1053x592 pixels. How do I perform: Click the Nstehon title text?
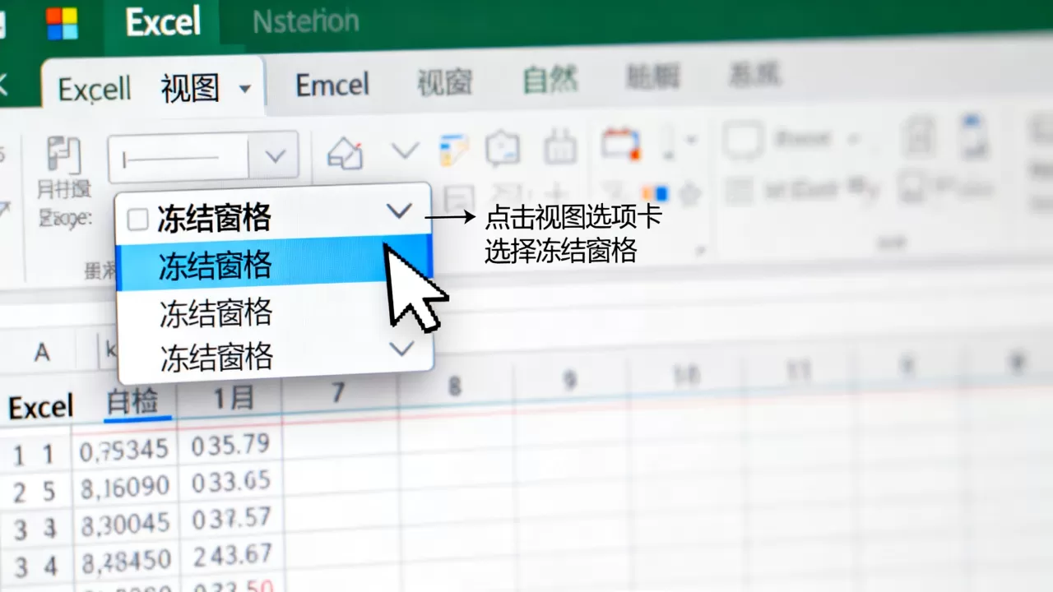click(305, 21)
